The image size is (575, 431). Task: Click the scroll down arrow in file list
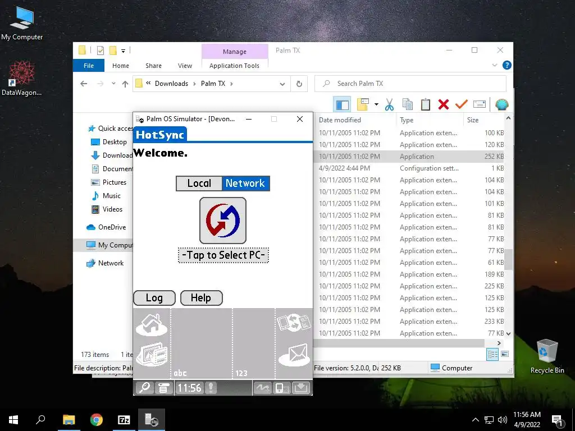[508, 333]
